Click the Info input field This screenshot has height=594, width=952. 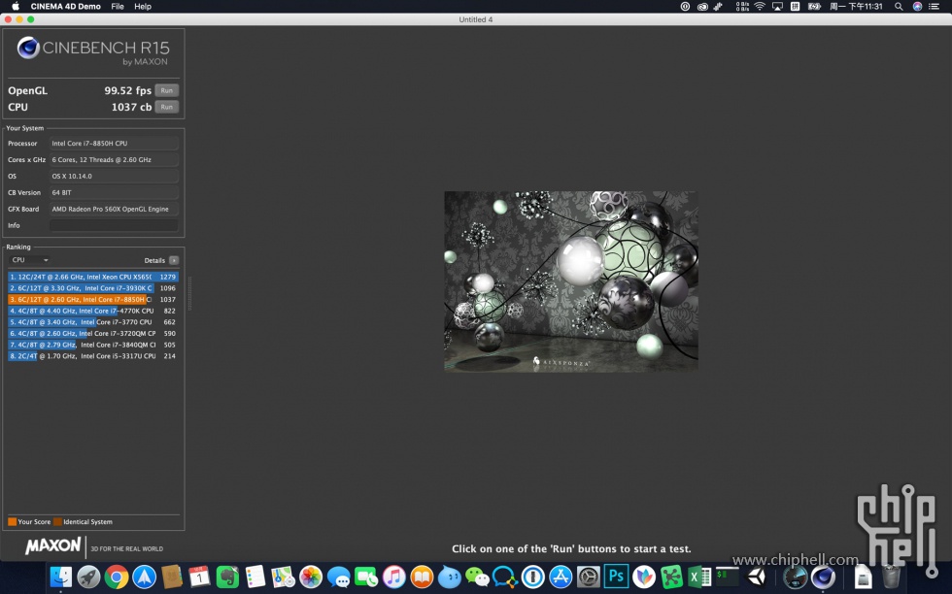(x=114, y=225)
